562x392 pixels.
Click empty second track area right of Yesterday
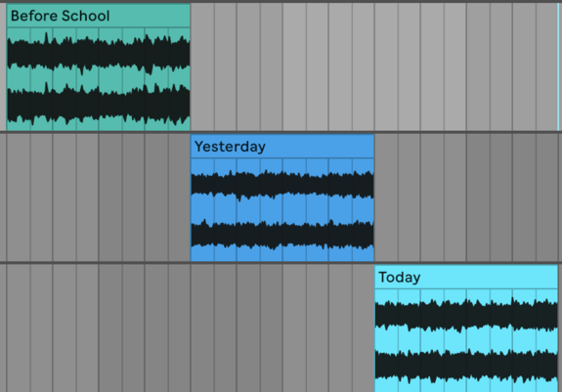coord(468,197)
